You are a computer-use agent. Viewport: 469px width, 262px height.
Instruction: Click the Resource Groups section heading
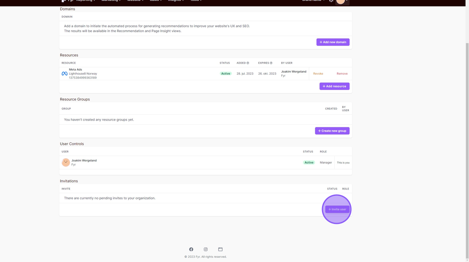pos(75,99)
